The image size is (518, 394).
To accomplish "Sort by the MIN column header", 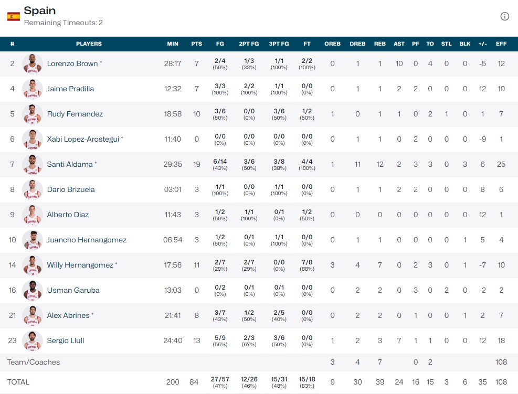I will coord(173,44).
